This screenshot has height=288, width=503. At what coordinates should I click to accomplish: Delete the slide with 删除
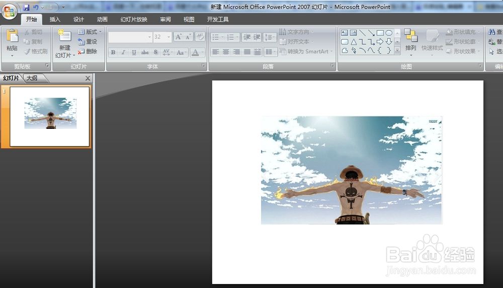88,51
